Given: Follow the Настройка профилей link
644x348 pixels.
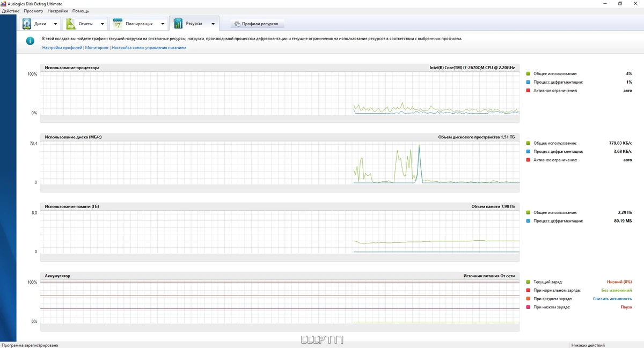Looking at the screenshot, I should [x=62, y=48].
